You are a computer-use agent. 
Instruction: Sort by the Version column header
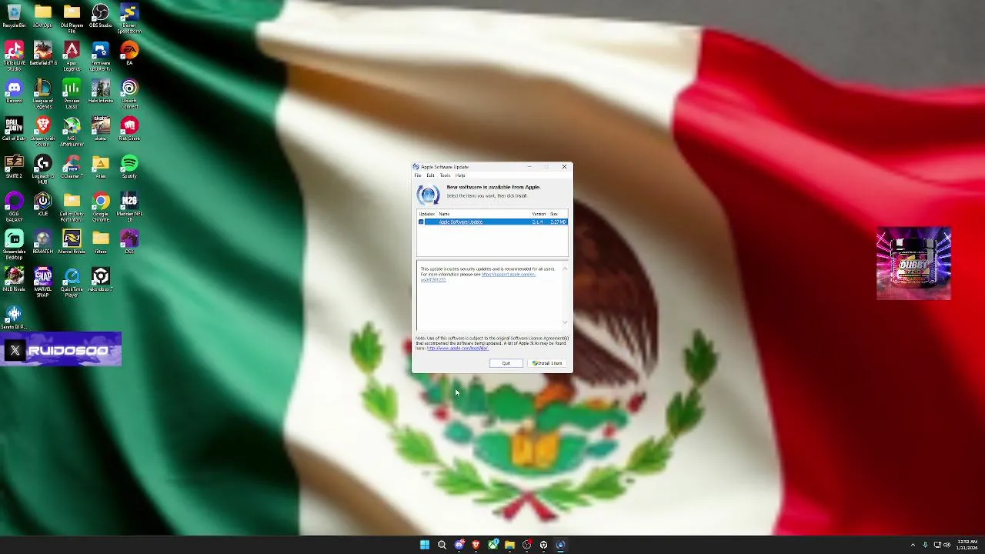pyautogui.click(x=539, y=214)
